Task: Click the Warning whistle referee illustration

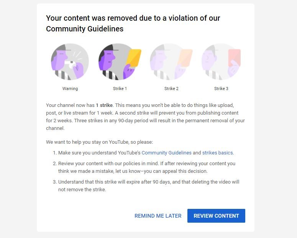Action: click(x=70, y=62)
